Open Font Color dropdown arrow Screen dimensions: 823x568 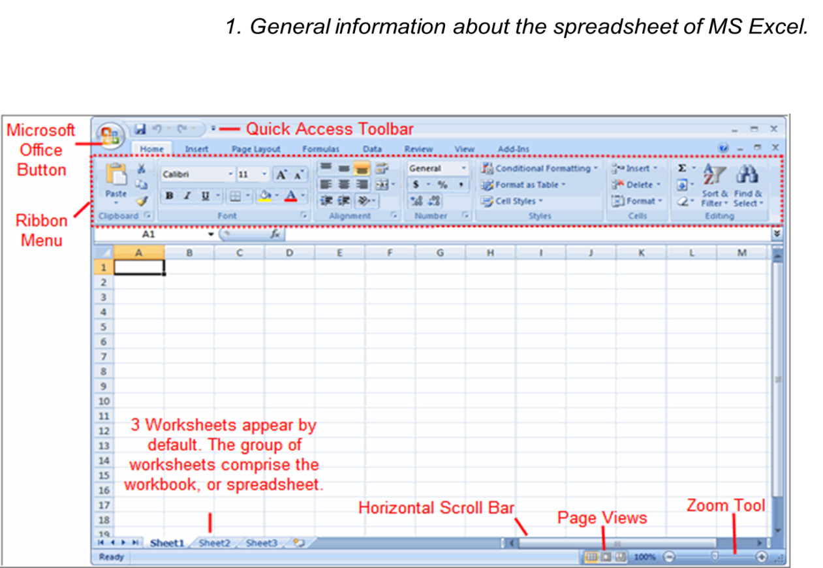[x=303, y=195]
